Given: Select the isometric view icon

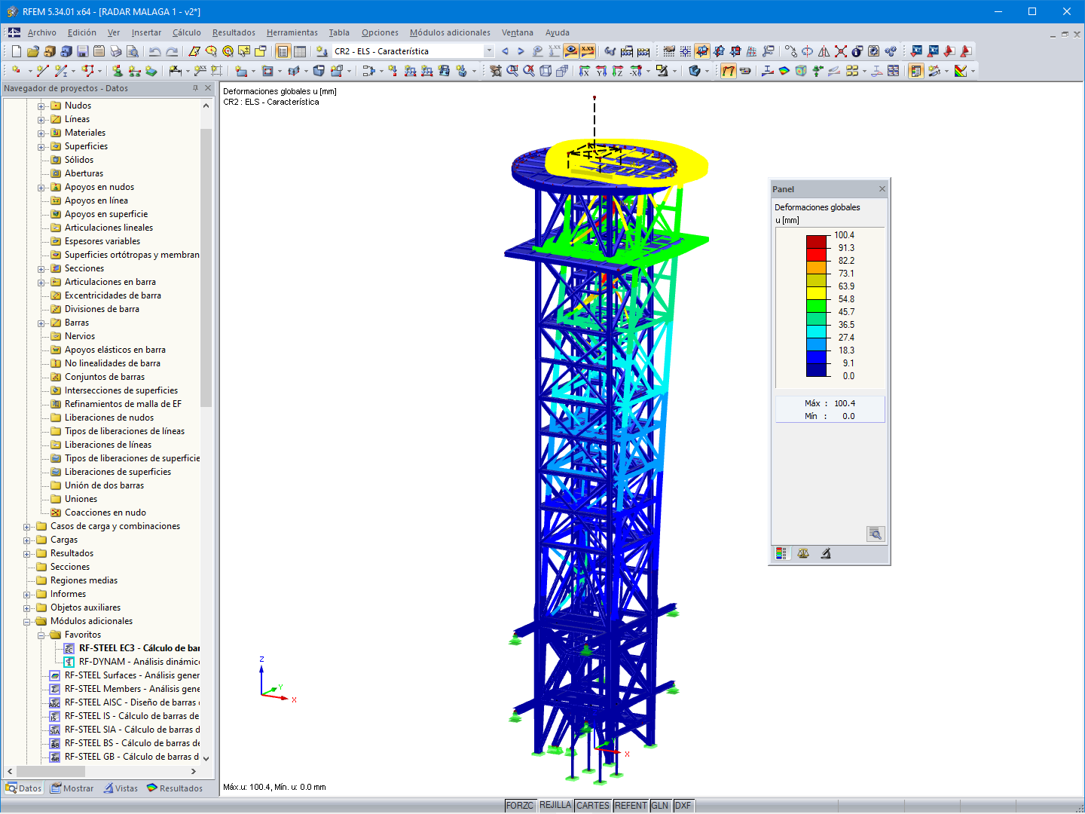Looking at the screenshot, I should [546, 71].
